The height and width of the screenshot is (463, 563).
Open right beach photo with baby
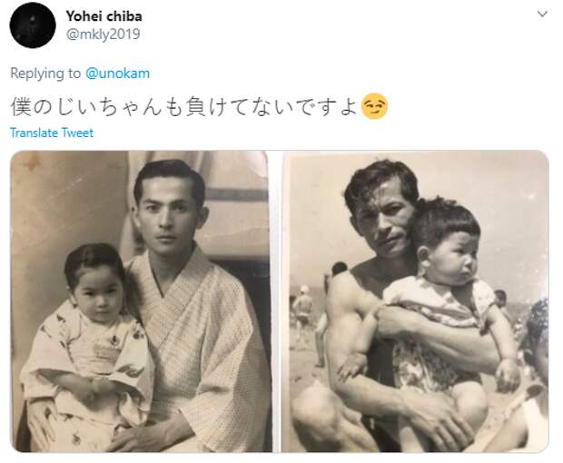click(415, 301)
